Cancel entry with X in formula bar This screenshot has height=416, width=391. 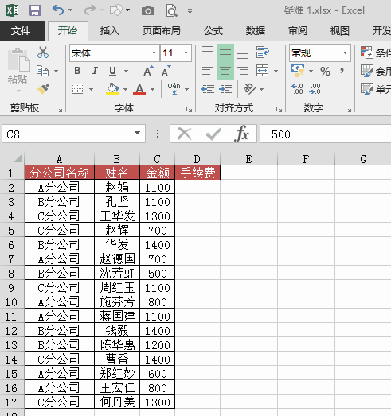pyautogui.click(x=184, y=134)
